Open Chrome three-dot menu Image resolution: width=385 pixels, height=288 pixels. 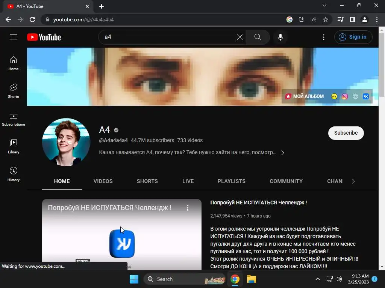(377, 19)
